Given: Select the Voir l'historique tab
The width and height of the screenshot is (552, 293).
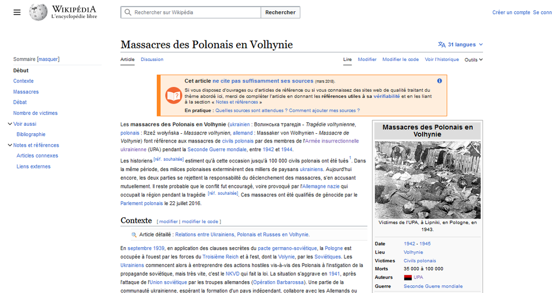Looking at the screenshot, I should (x=441, y=60).
